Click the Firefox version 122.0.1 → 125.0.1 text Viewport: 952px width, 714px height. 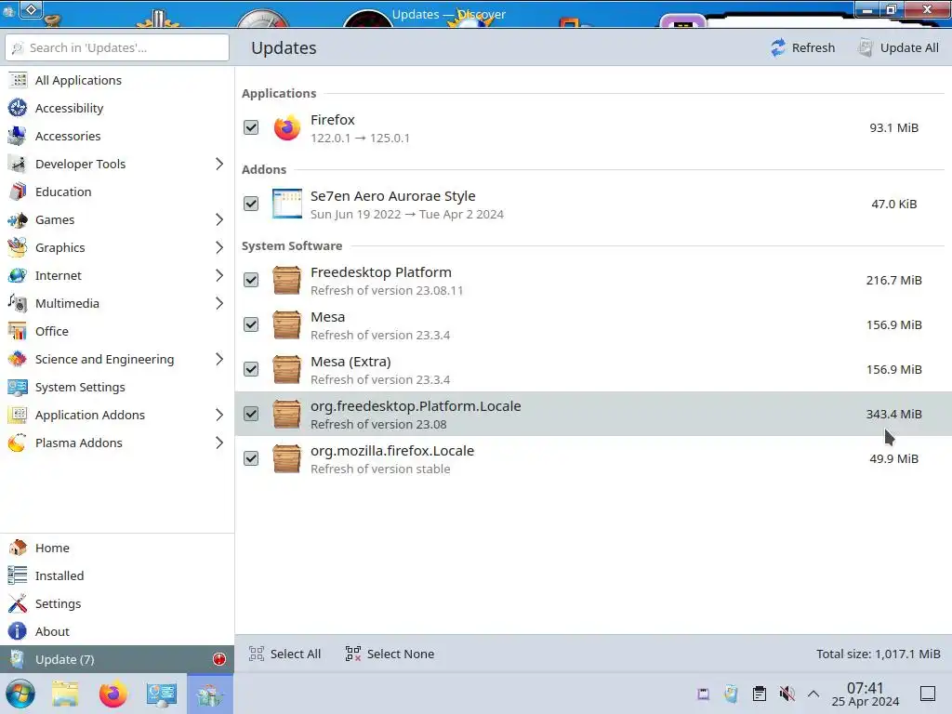[x=360, y=138]
